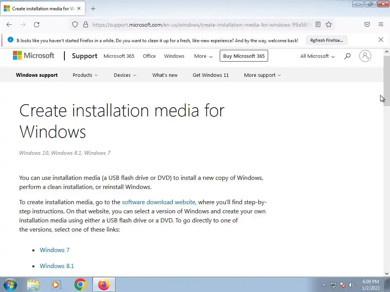The width and height of the screenshot is (390, 292).
Task: Open the search magnifier on Microsoft site
Action: point(347,56)
